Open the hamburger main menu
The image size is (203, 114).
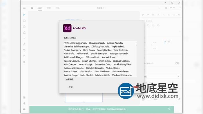tap(24, 8)
